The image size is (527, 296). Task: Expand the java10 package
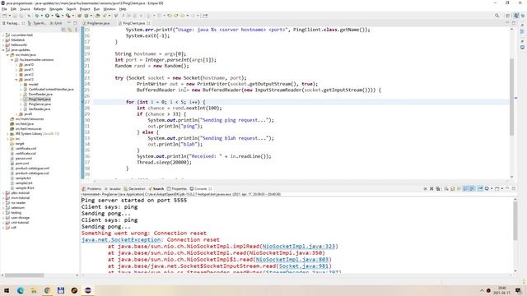pos(16,64)
